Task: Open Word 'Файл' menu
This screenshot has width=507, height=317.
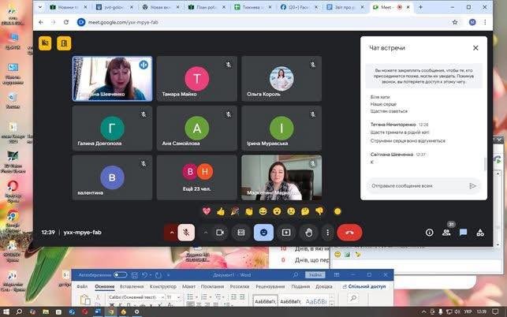Action: [82, 286]
